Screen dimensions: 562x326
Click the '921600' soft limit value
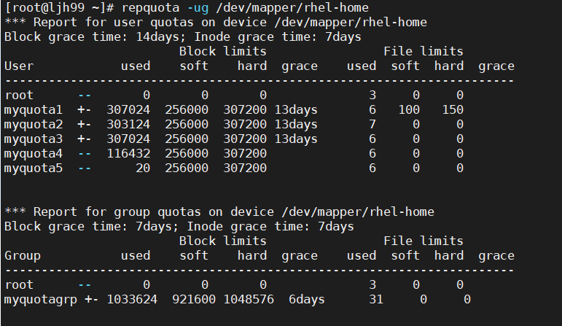[x=194, y=300]
